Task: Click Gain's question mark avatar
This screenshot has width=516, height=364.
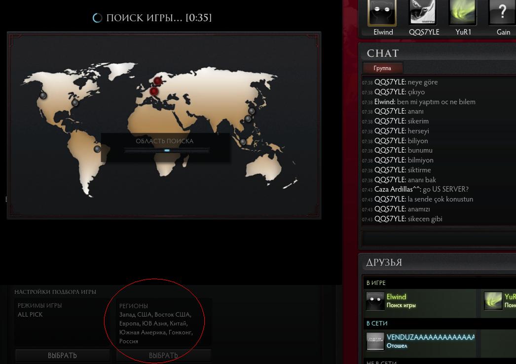Action: (502, 12)
